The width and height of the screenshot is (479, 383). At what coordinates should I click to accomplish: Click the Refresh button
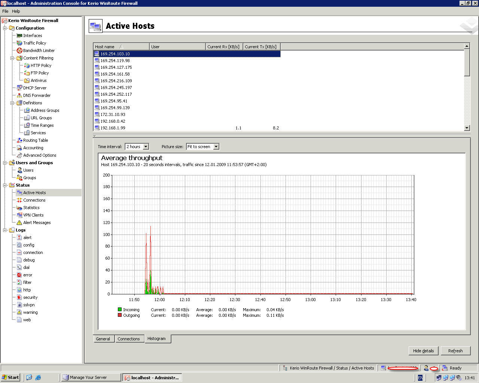[x=455, y=351]
